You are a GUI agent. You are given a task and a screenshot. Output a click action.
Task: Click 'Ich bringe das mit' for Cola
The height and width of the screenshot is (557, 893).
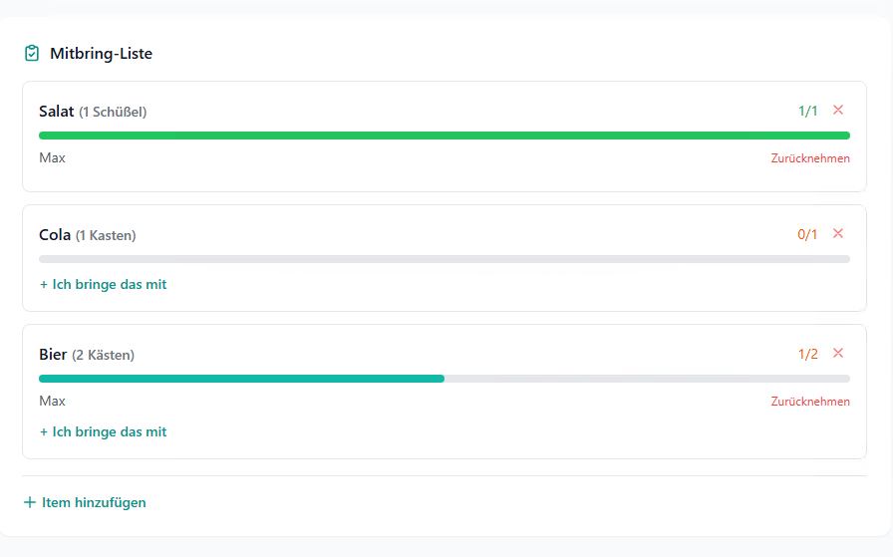coord(104,284)
